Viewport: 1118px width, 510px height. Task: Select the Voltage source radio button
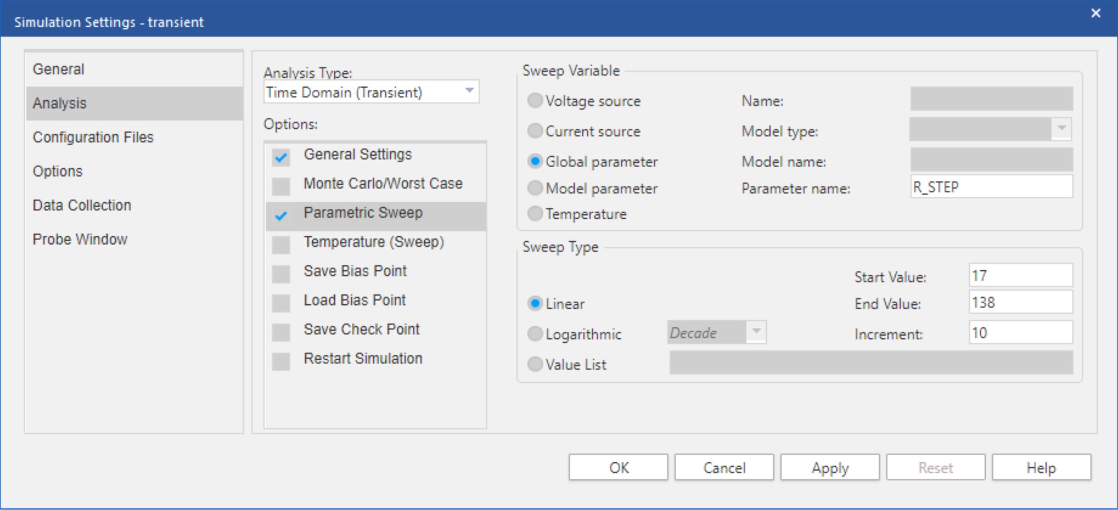click(x=535, y=101)
